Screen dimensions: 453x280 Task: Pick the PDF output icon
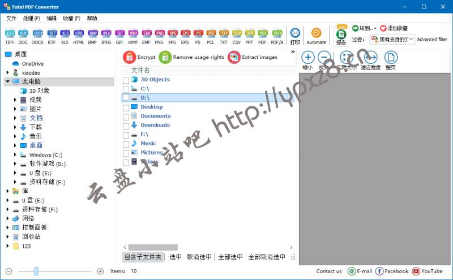coord(262,37)
